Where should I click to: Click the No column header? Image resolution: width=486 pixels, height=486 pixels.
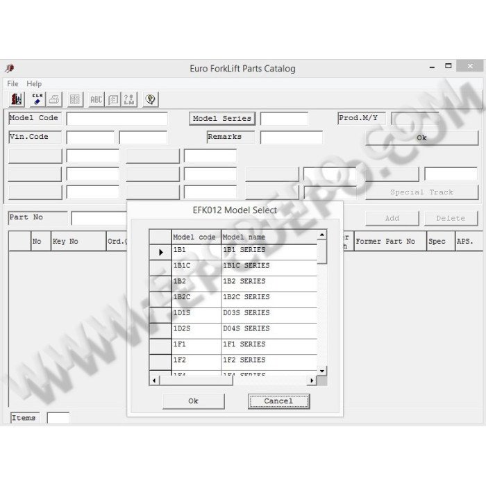pos(41,241)
